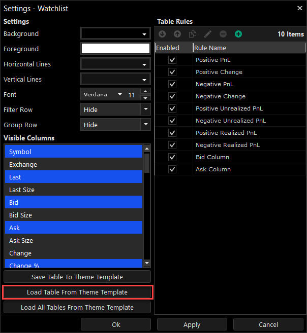This screenshot has width=307, height=333.
Task: Click the copy rule icon
Action: click(193, 34)
